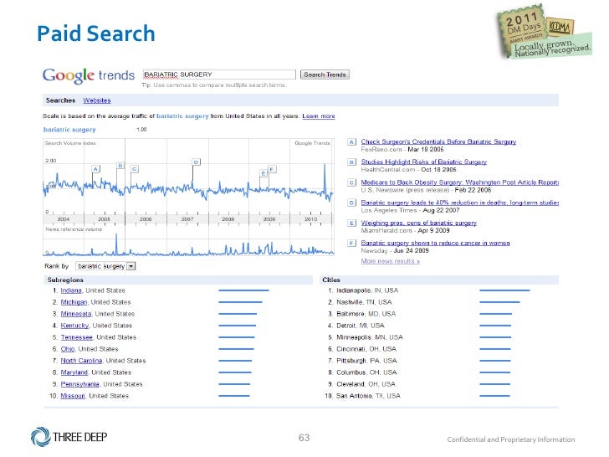609x457 pixels.
Task: Click news marker E on the chart
Action: point(264,173)
